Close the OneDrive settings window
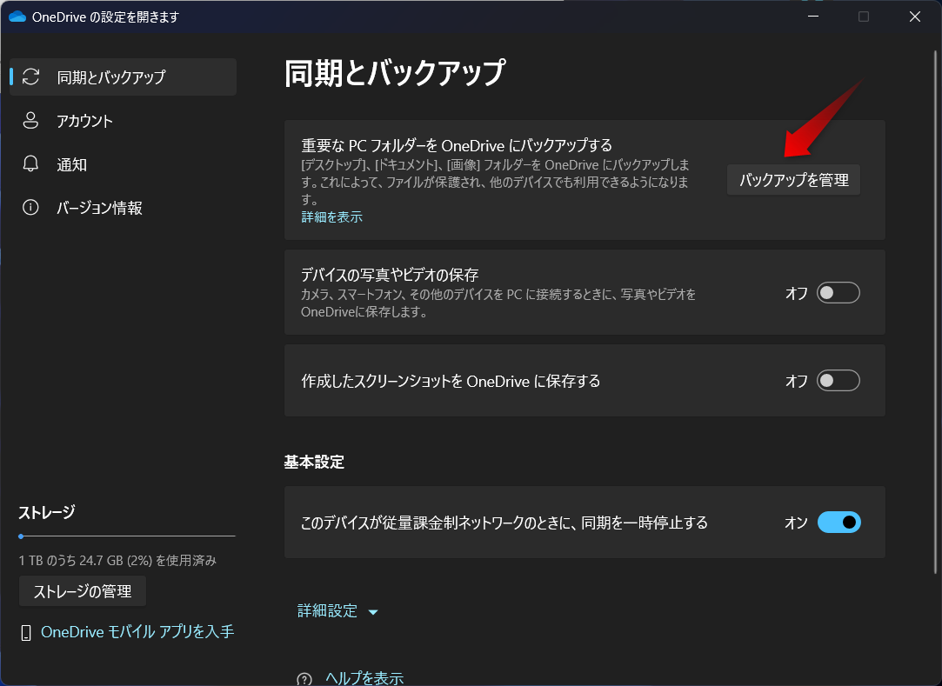 [915, 17]
